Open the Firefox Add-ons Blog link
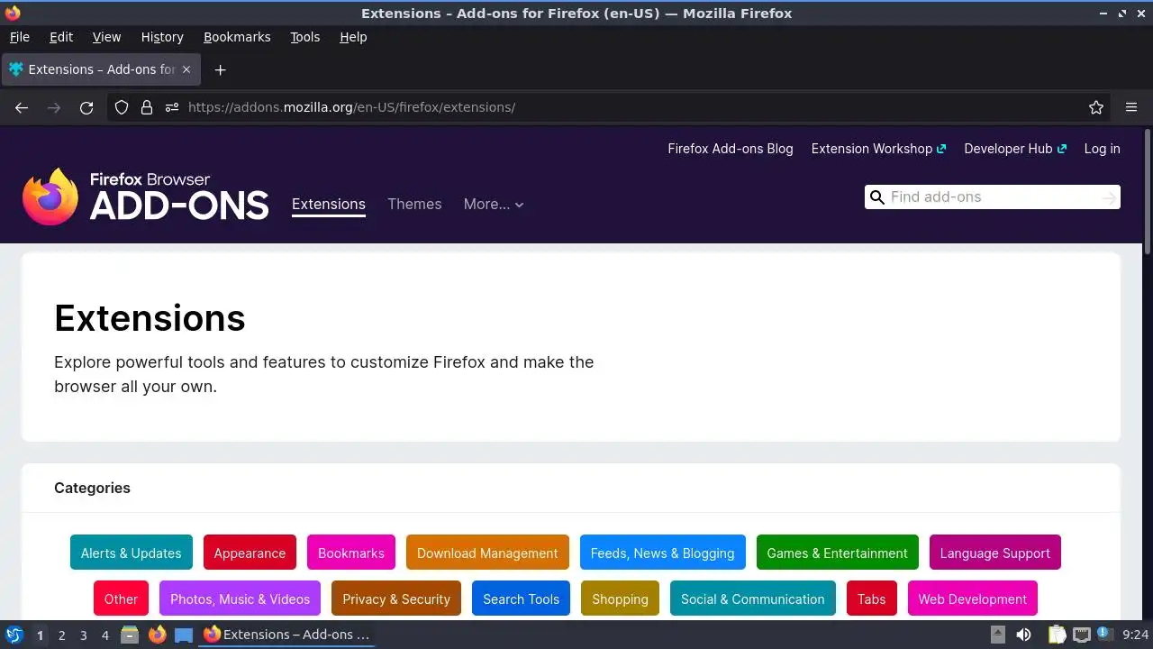This screenshot has height=649, width=1153. point(731,149)
